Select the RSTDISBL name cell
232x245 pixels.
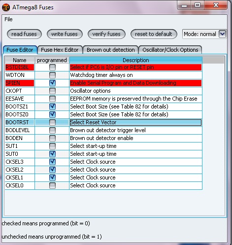click(x=20, y=67)
